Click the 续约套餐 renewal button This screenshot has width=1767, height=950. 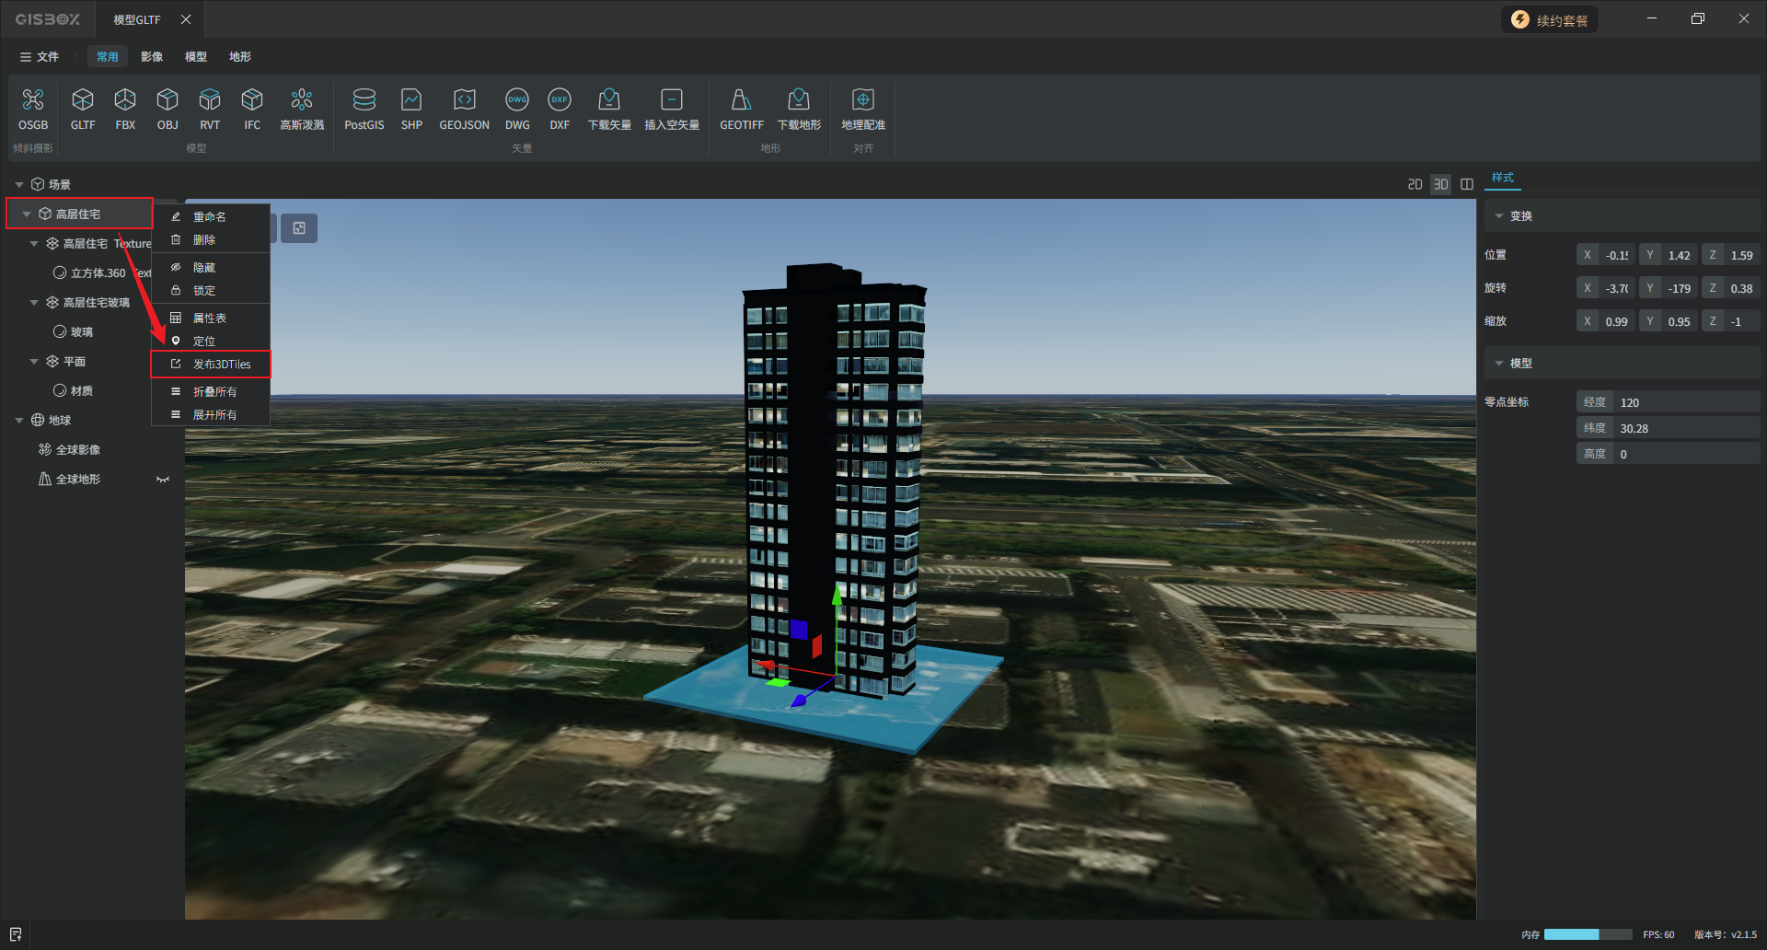[1550, 20]
